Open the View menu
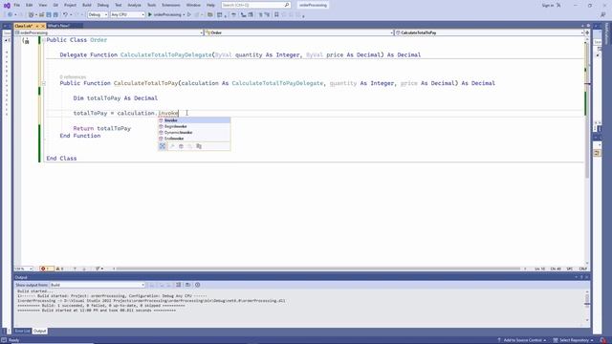612x344 pixels. tap(42, 5)
